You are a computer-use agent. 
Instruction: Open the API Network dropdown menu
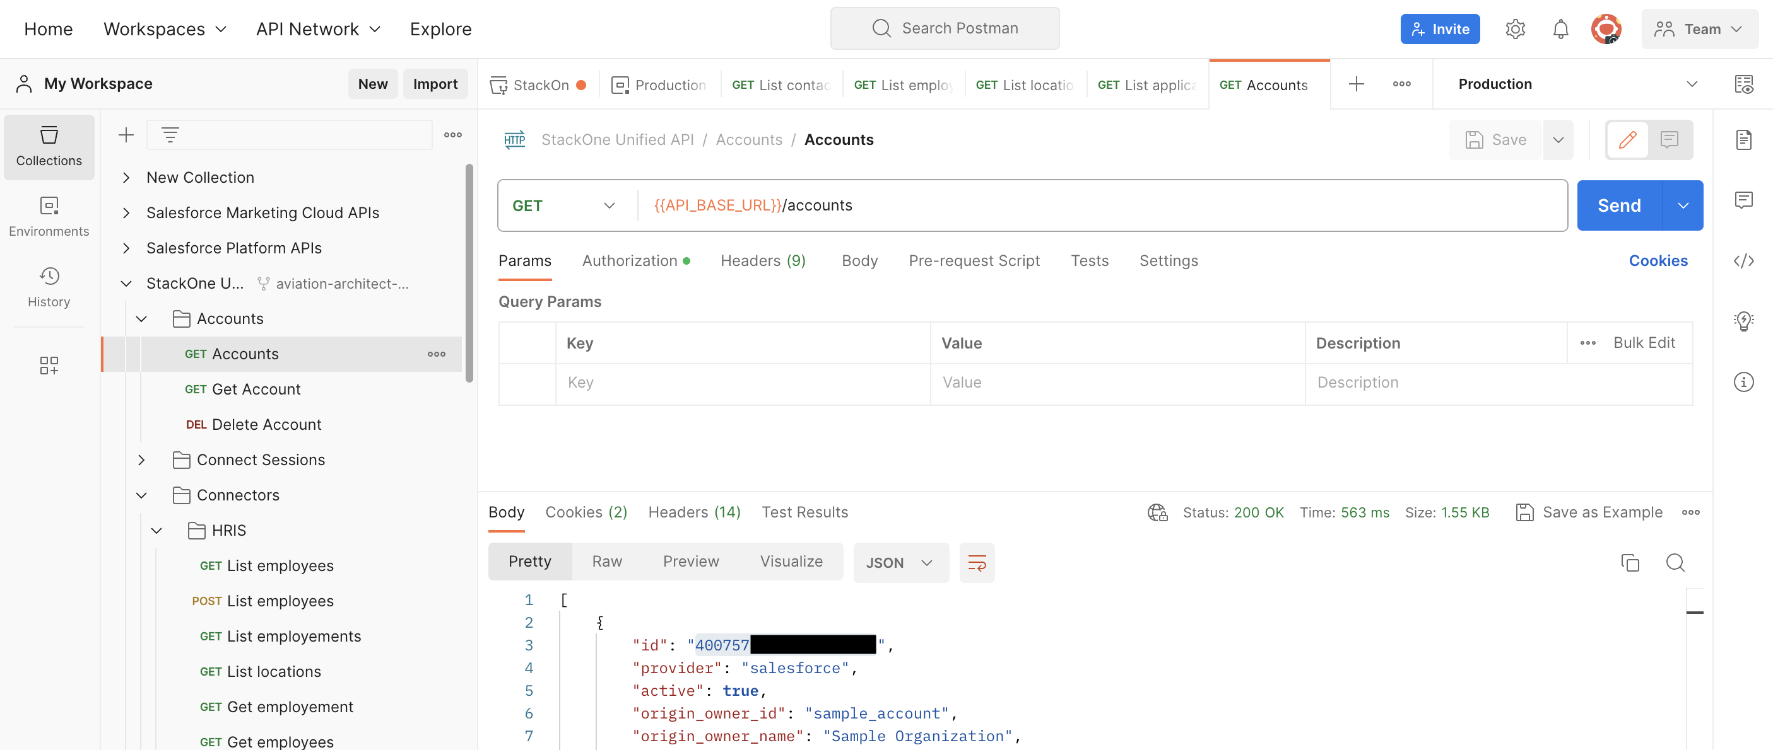318,29
